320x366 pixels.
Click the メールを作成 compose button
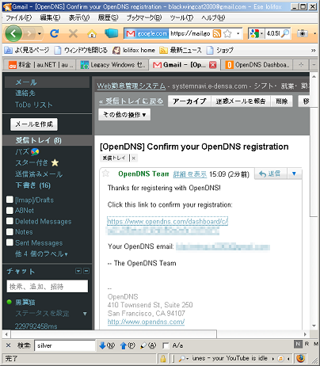coord(34,124)
